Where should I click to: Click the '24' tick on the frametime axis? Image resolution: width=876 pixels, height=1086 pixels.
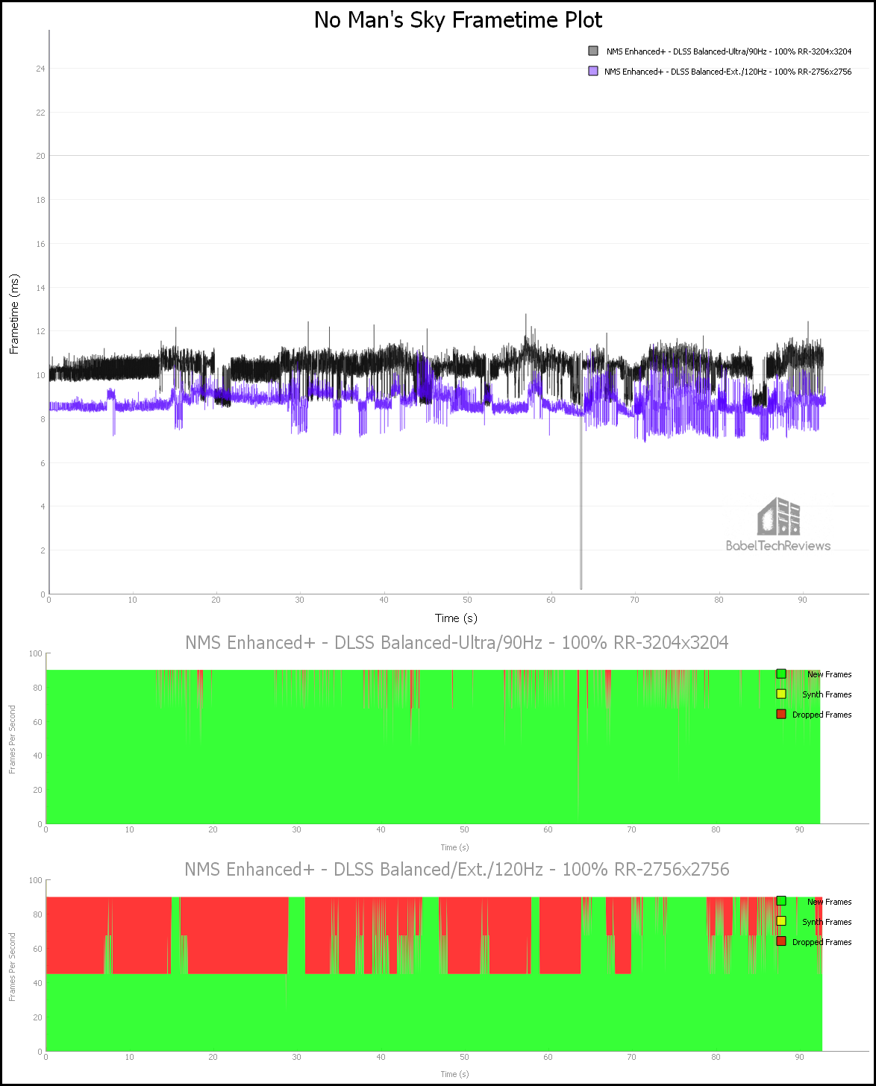[x=40, y=69]
